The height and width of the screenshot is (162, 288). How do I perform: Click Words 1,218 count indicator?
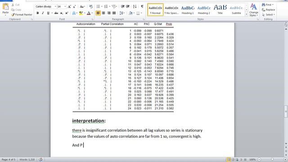pyautogui.click(x=27, y=160)
